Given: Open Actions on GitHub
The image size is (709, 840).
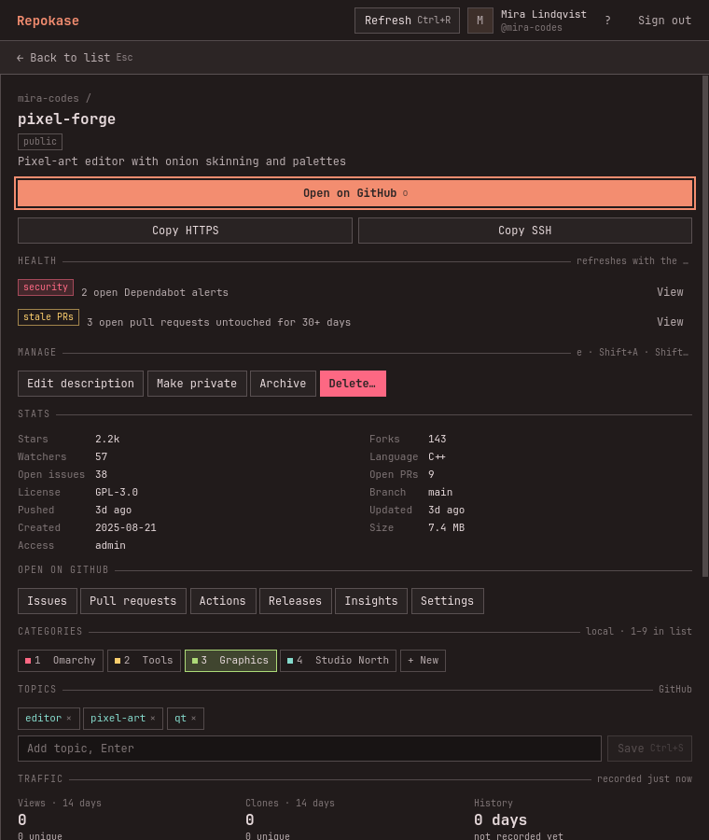Looking at the screenshot, I should [x=223, y=601].
